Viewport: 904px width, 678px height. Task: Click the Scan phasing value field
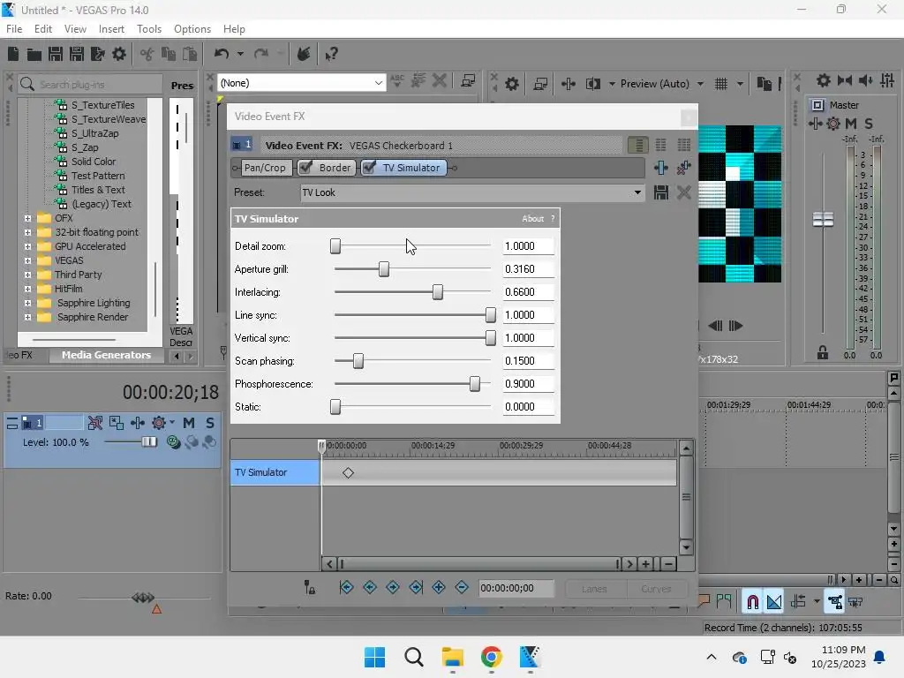point(528,361)
